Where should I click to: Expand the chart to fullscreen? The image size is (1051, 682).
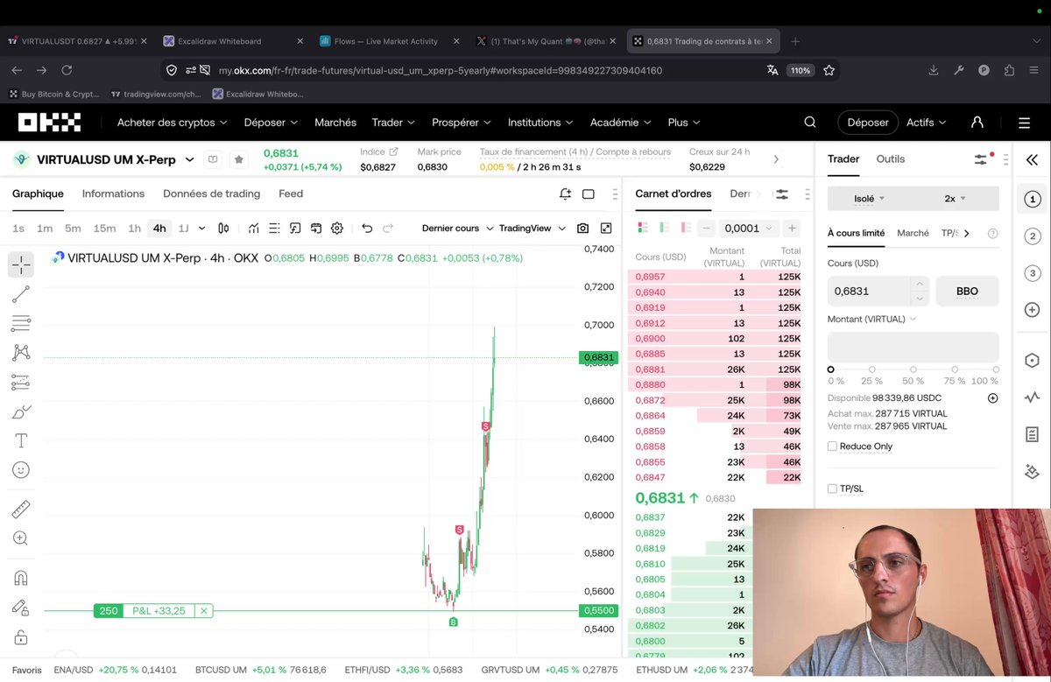coord(606,229)
